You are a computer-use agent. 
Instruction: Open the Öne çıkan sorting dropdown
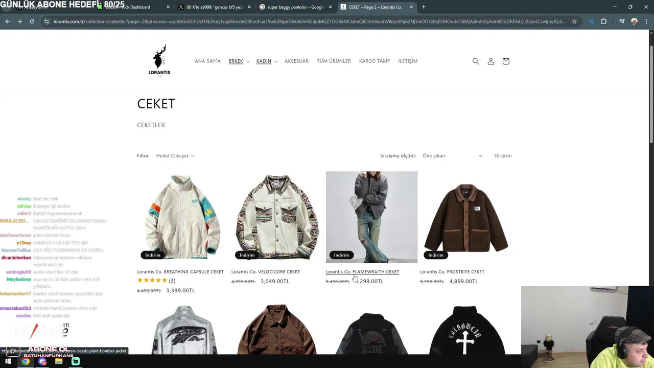[452, 156]
